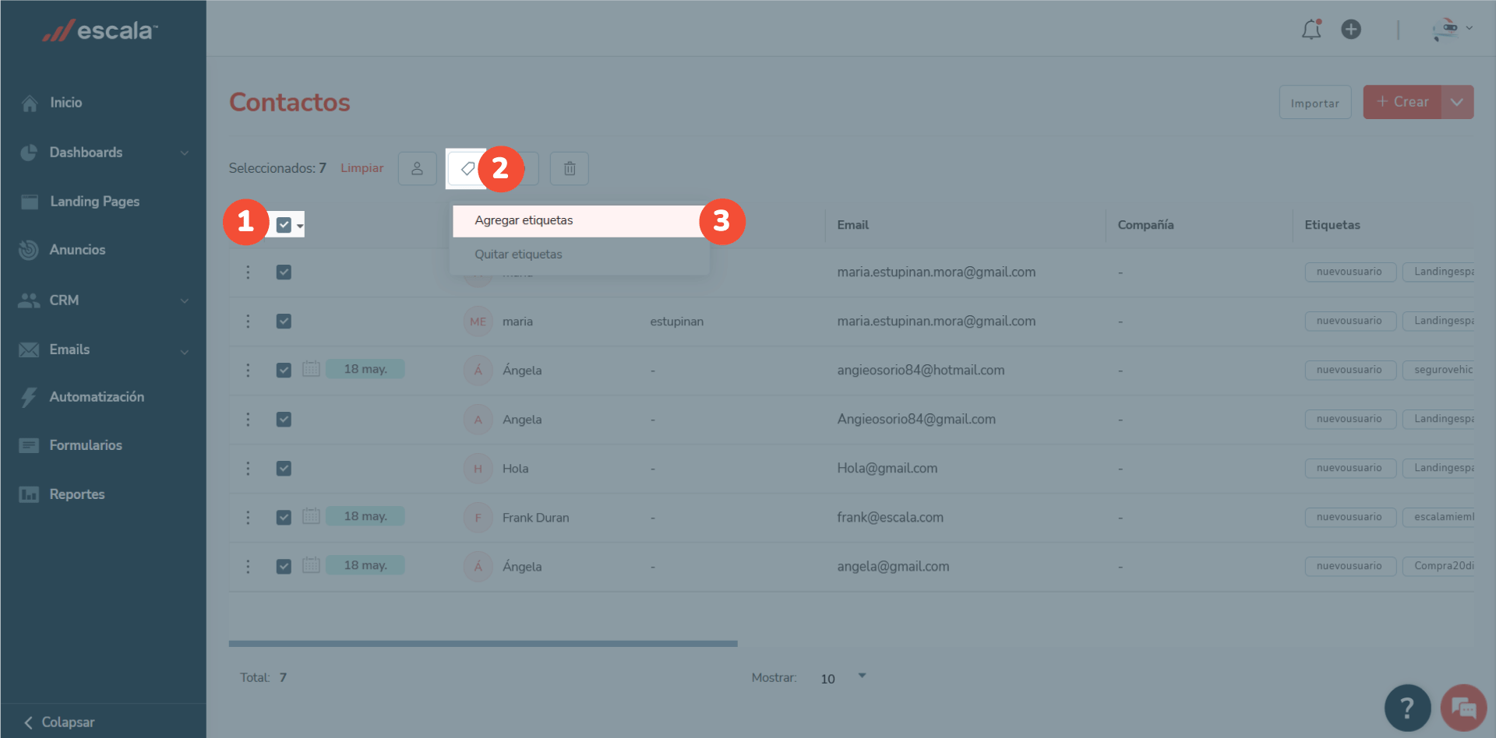The height and width of the screenshot is (738, 1496).
Task: Toggle the select-all header checkbox
Action: (284, 225)
